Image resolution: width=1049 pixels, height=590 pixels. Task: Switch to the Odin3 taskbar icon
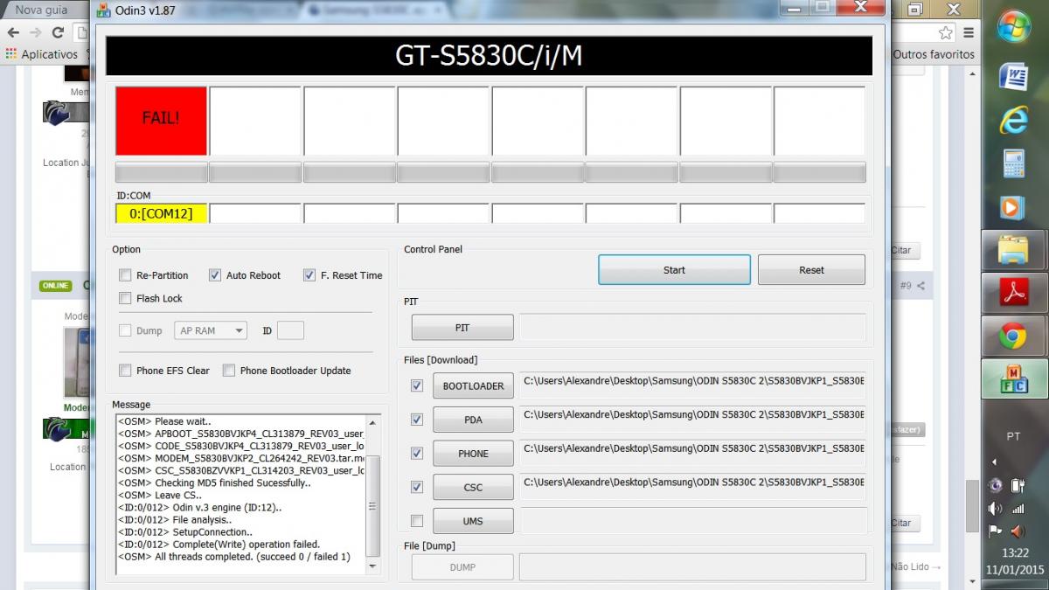pos(1014,378)
